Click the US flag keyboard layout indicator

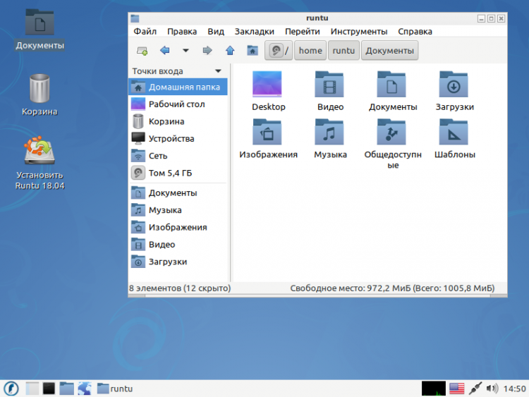[x=457, y=389]
